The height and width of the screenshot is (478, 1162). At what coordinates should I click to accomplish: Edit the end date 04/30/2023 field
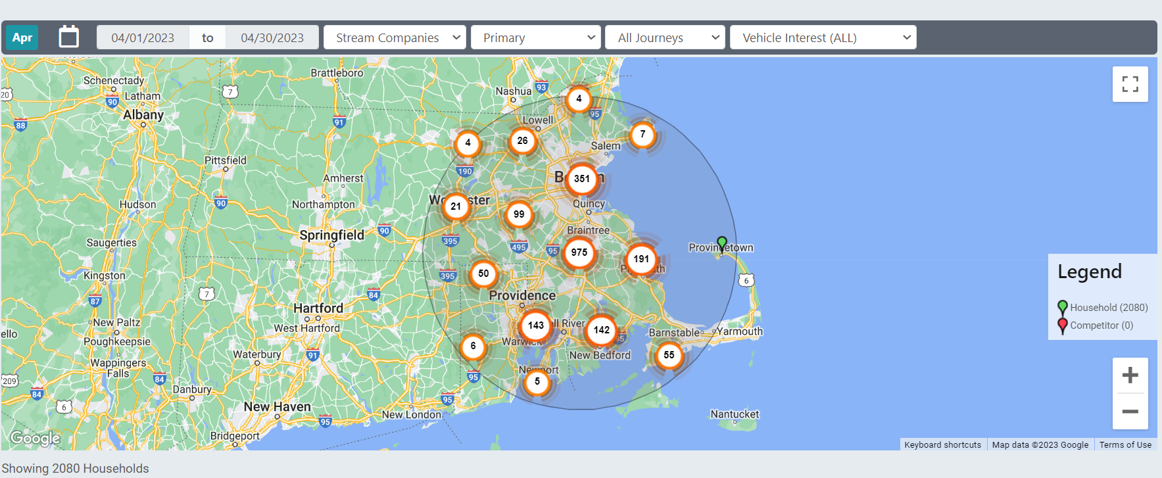pyautogui.click(x=272, y=37)
